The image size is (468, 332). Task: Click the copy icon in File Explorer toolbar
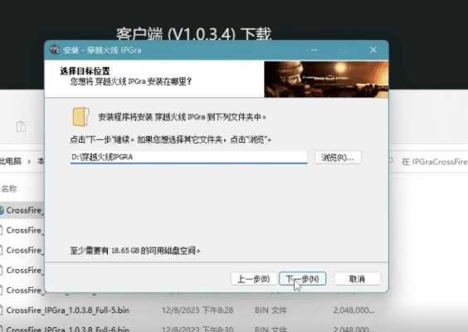(22, 127)
